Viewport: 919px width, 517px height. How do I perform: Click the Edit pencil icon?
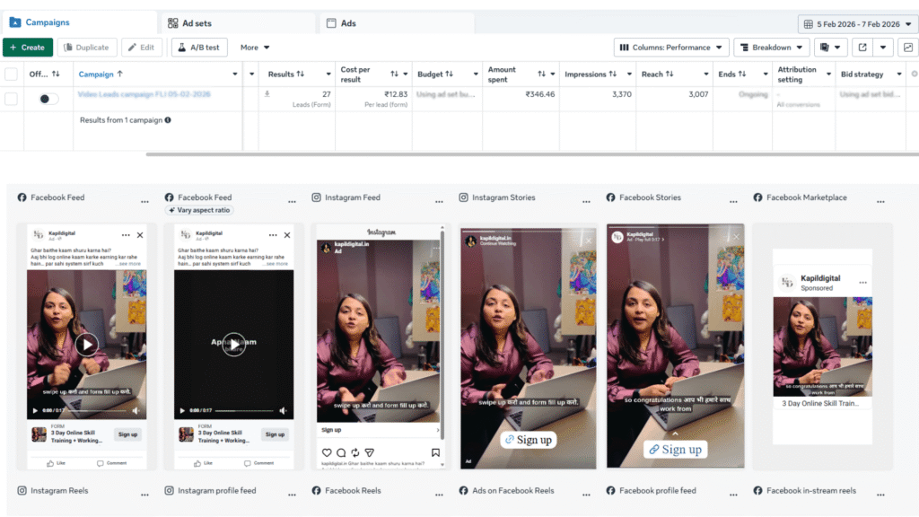click(131, 47)
